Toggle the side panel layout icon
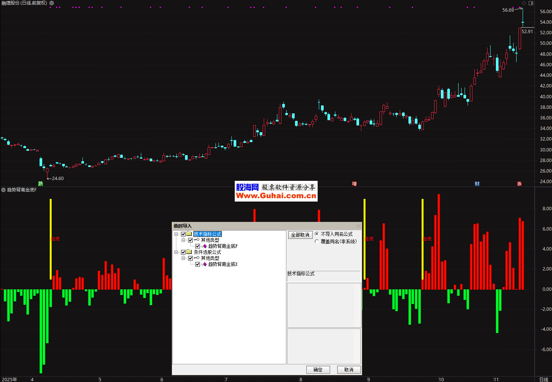 [531, 3]
